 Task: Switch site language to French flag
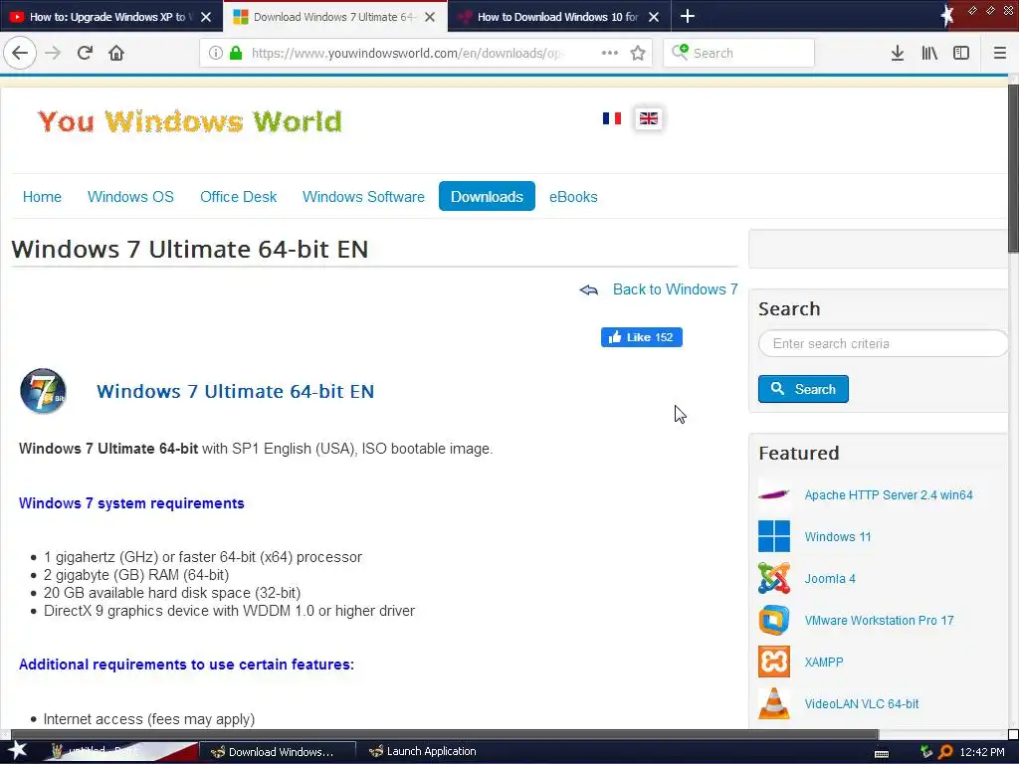click(612, 118)
